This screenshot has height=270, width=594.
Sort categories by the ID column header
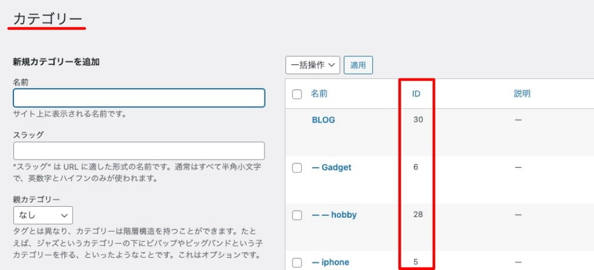click(x=416, y=94)
